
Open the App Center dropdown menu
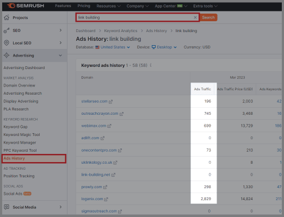(171, 6)
